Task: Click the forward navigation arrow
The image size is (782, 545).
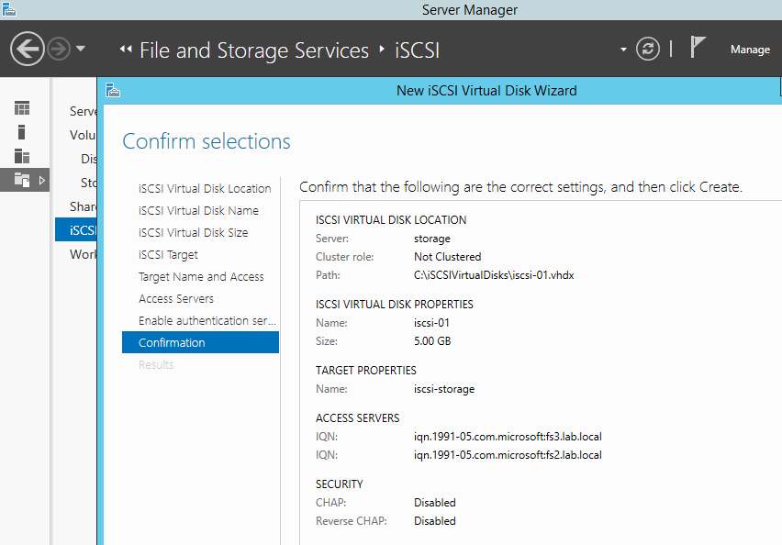Action: (x=59, y=49)
